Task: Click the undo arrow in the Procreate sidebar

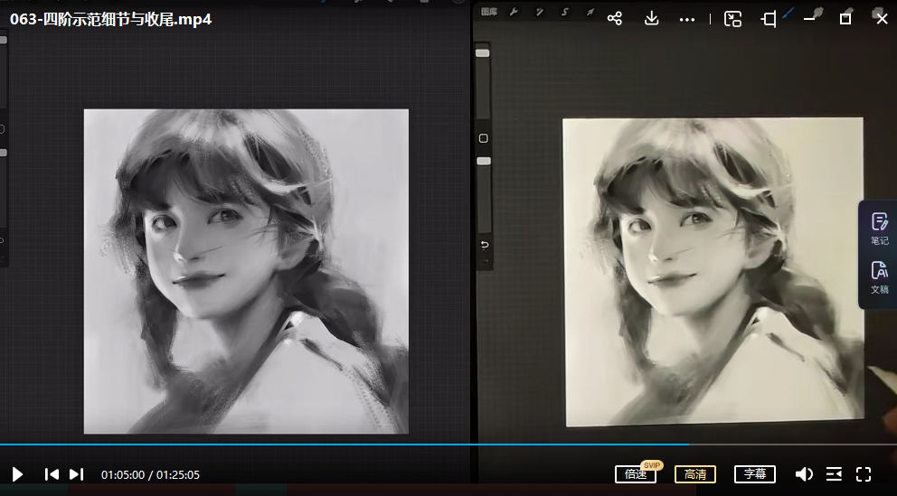Action: pyautogui.click(x=484, y=245)
